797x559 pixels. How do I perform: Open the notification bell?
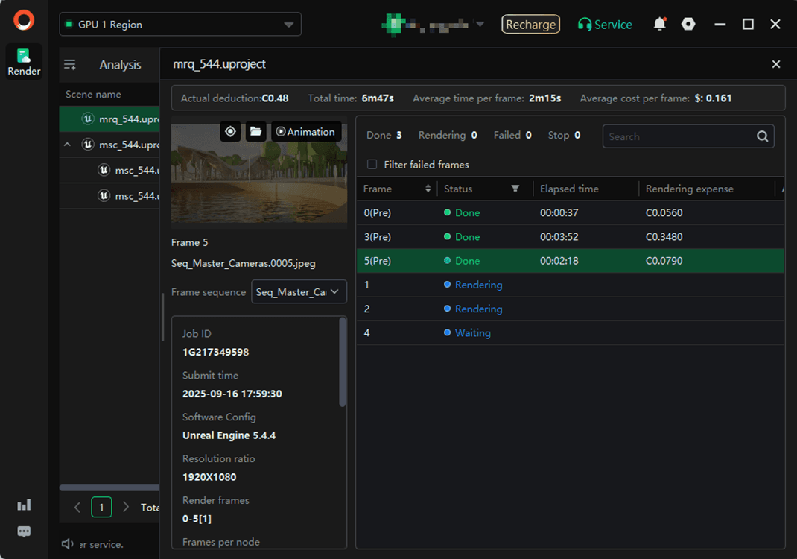point(659,24)
